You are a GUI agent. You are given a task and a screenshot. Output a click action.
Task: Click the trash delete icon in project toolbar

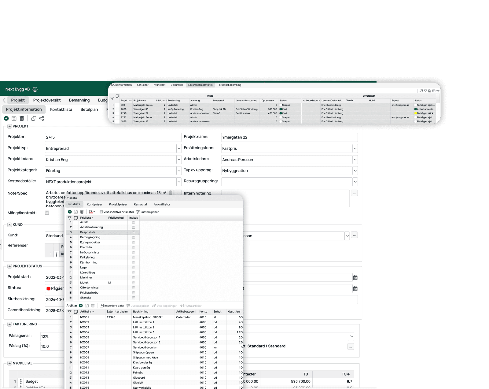(22, 118)
